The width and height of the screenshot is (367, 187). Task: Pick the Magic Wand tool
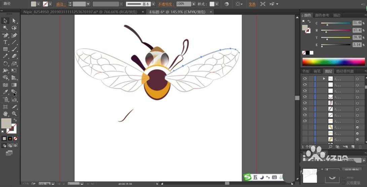5,28
